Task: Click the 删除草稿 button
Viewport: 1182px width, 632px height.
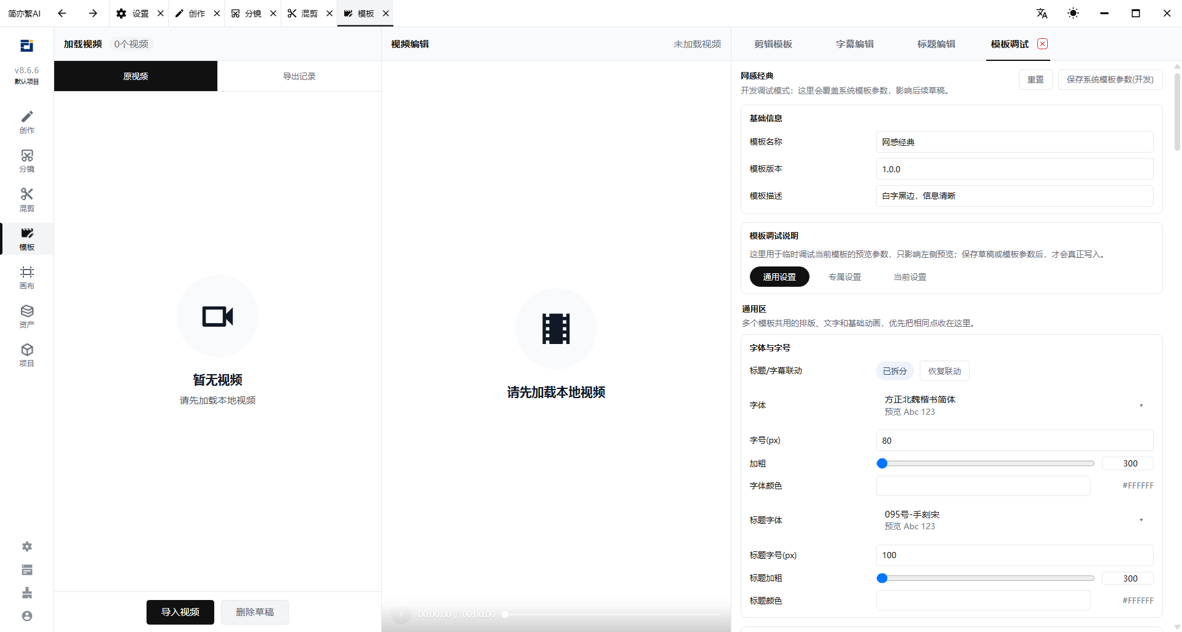Action: click(255, 612)
